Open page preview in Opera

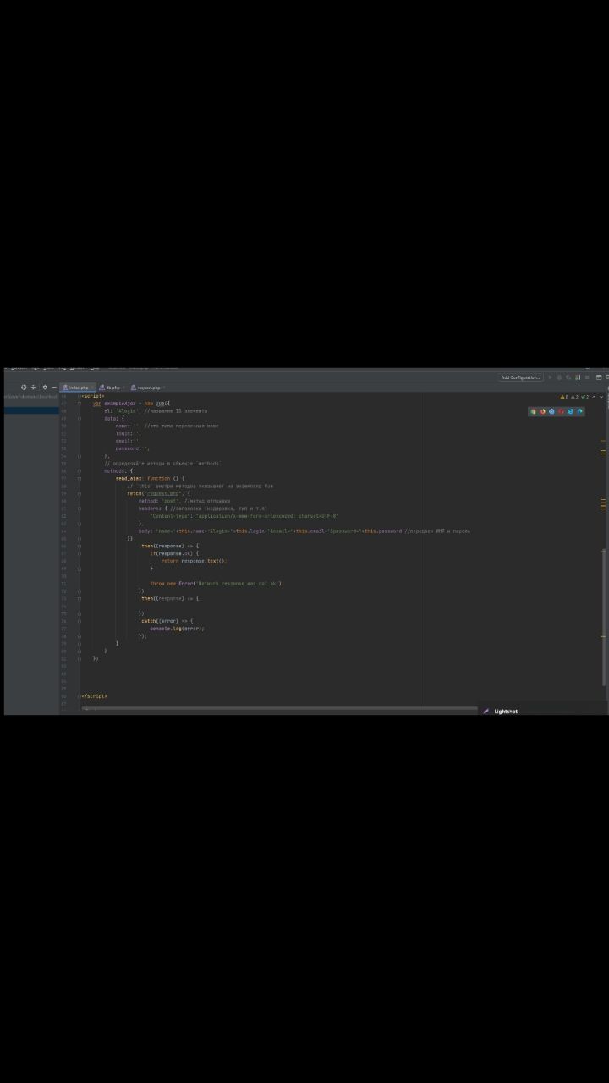tap(561, 411)
